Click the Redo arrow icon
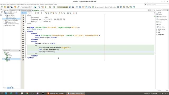The width and height of the screenshot is (169, 95). tap(18, 7)
